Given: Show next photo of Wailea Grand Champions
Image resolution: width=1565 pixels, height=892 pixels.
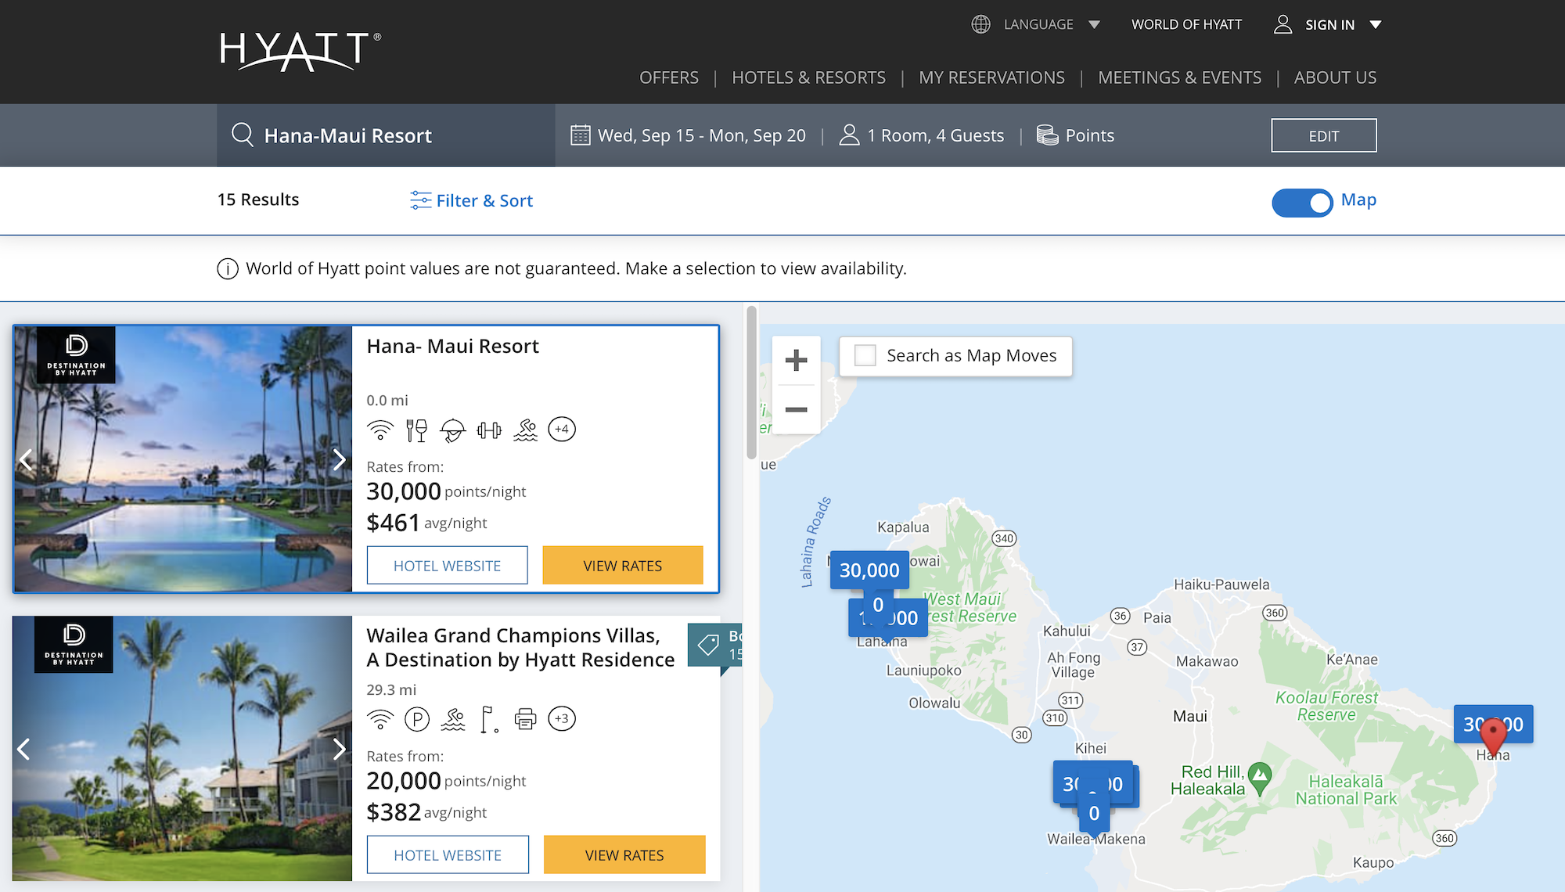Looking at the screenshot, I should point(339,749).
